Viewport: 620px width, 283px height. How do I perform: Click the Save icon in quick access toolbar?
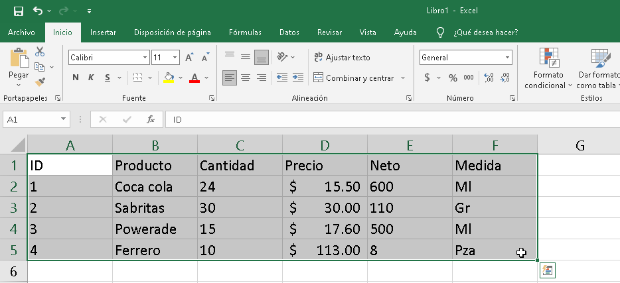(x=18, y=11)
